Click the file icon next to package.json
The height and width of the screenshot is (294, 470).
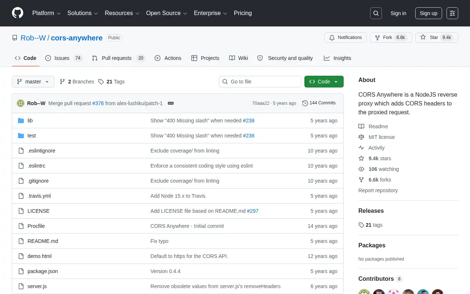coord(21,271)
